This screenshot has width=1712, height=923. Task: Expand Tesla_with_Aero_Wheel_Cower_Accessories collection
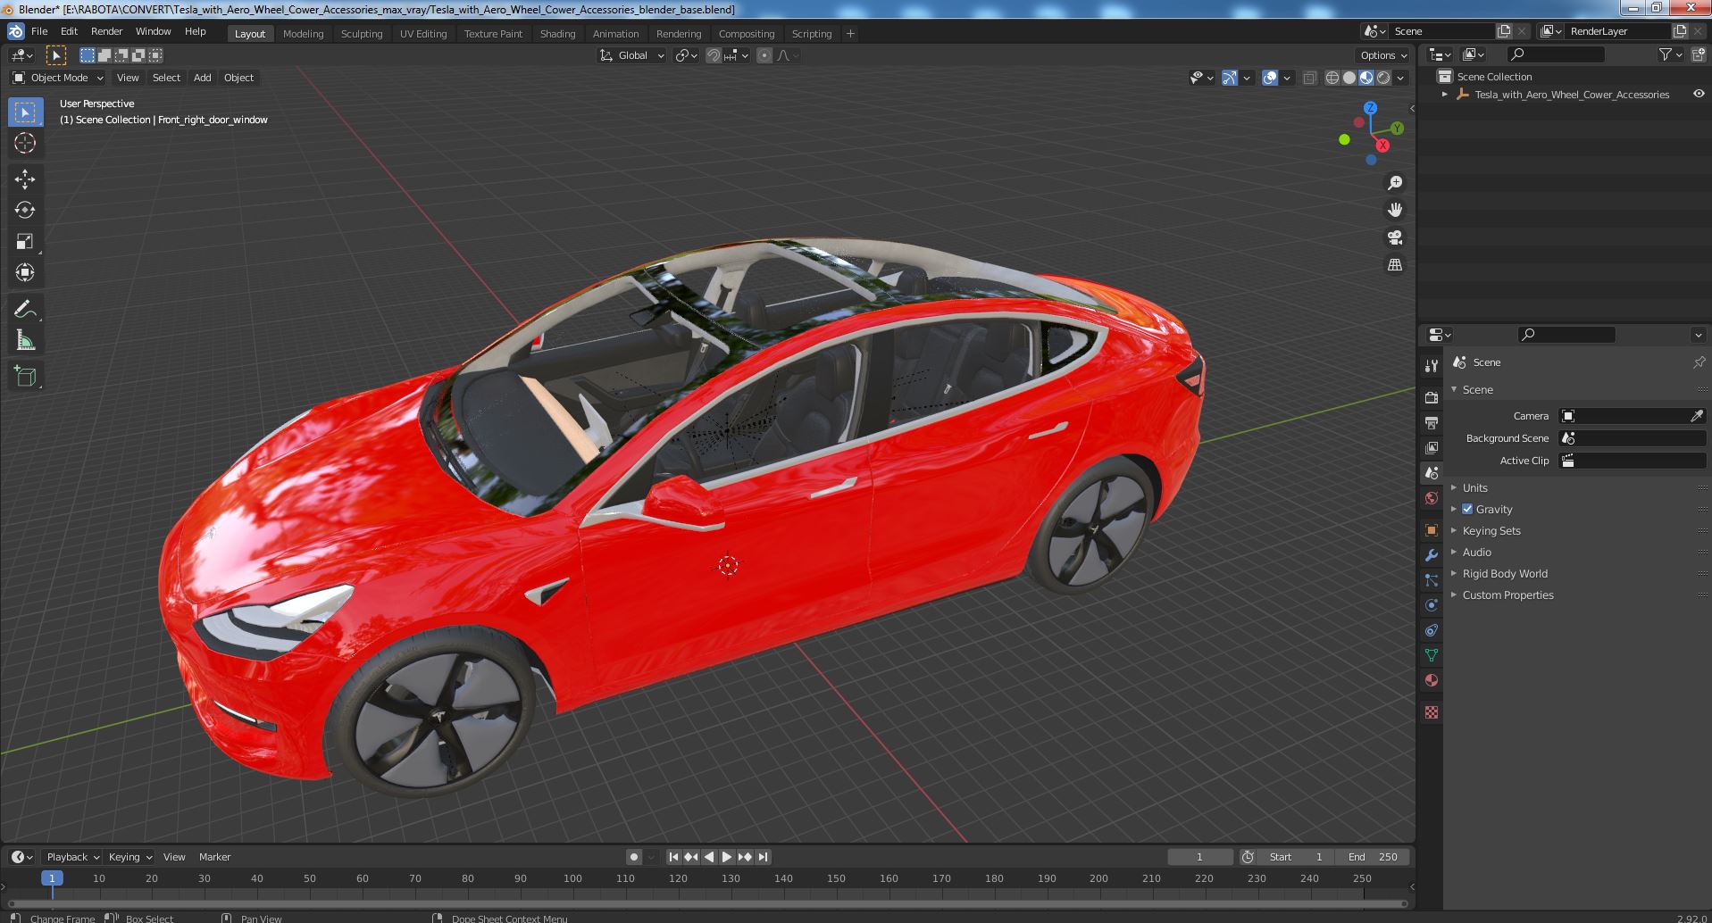coord(1445,95)
